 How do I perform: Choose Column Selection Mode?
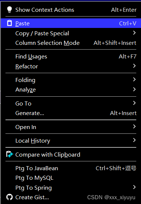point(71,43)
